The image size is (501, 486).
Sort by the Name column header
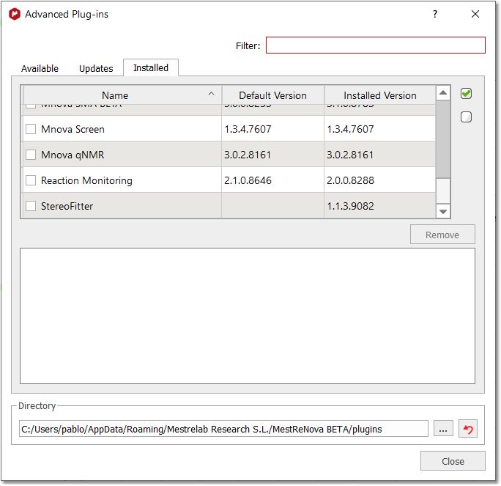[x=122, y=95]
